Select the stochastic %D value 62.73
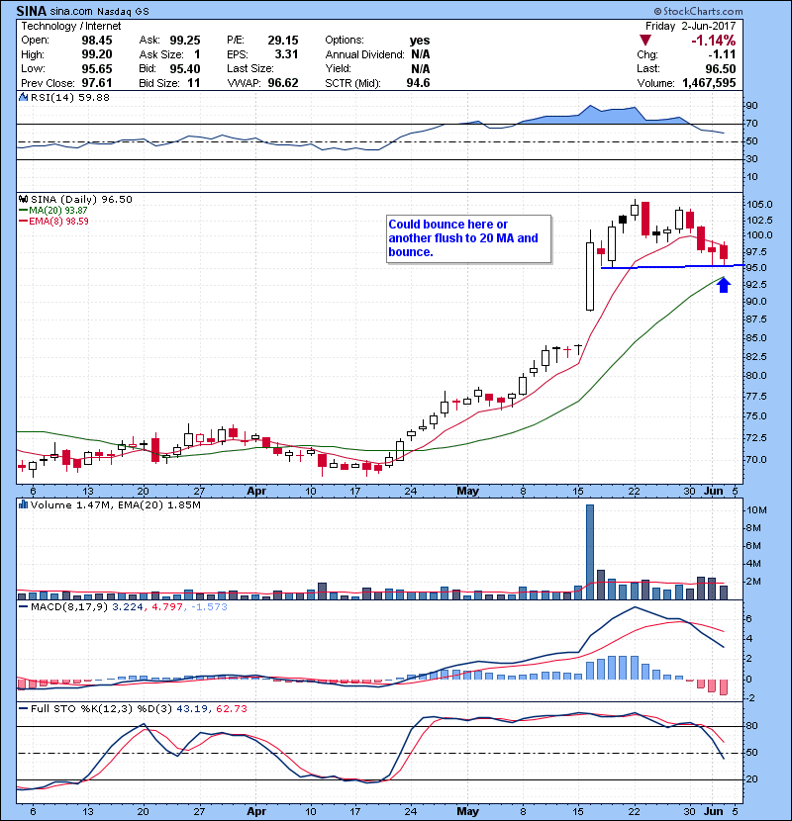This screenshot has width=792, height=821. (231, 709)
